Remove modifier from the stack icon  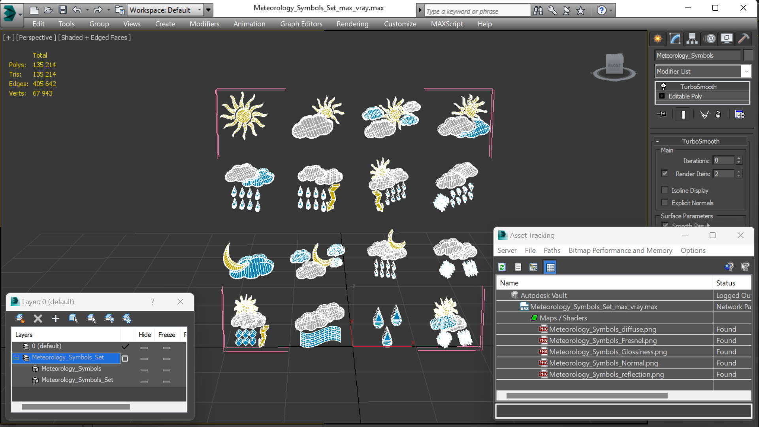click(718, 115)
